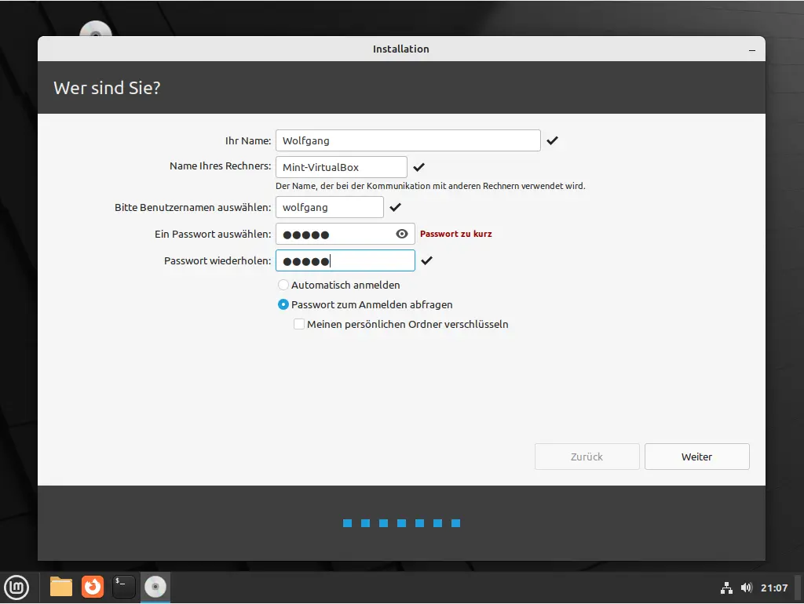Enable Meinen persönlichen Ordner verschlüsseln checkbox
Screen dimensions: 804x604
299,324
